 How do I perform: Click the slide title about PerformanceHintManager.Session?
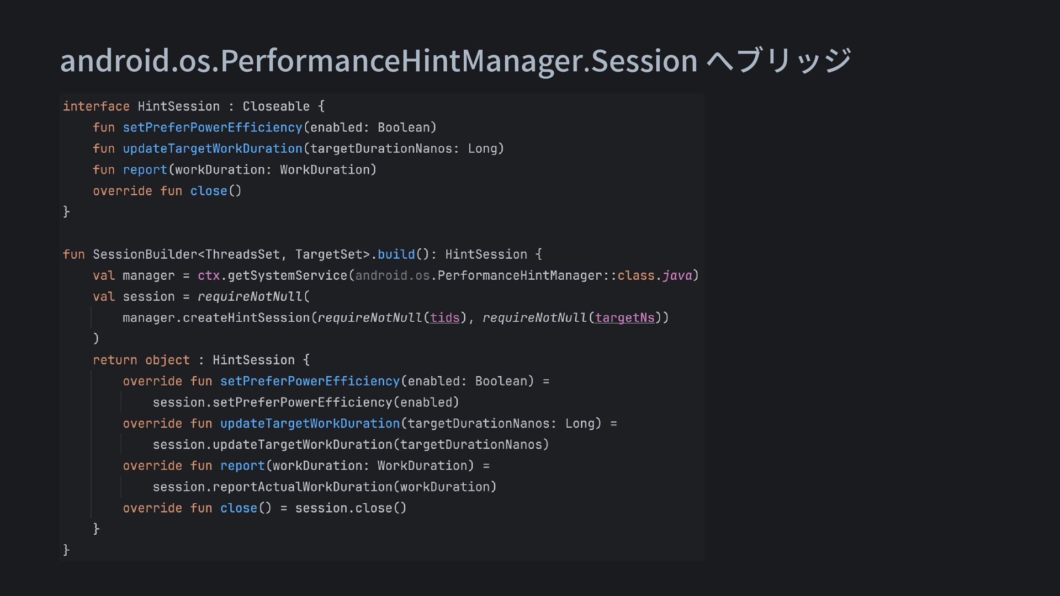pos(455,60)
